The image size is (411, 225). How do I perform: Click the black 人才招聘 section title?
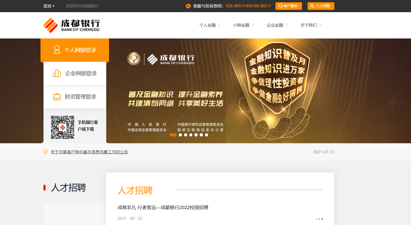pyautogui.click(x=69, y=188)
